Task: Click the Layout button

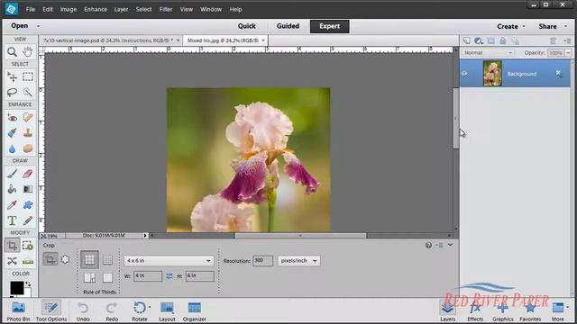Action: [167, 310]
